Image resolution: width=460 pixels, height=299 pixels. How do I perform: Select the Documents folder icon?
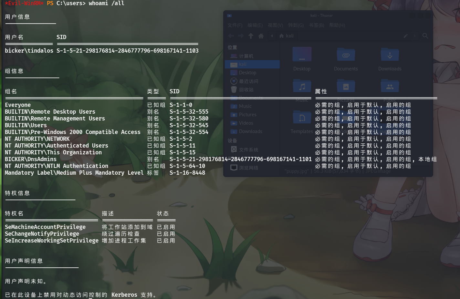click(346, 55)
